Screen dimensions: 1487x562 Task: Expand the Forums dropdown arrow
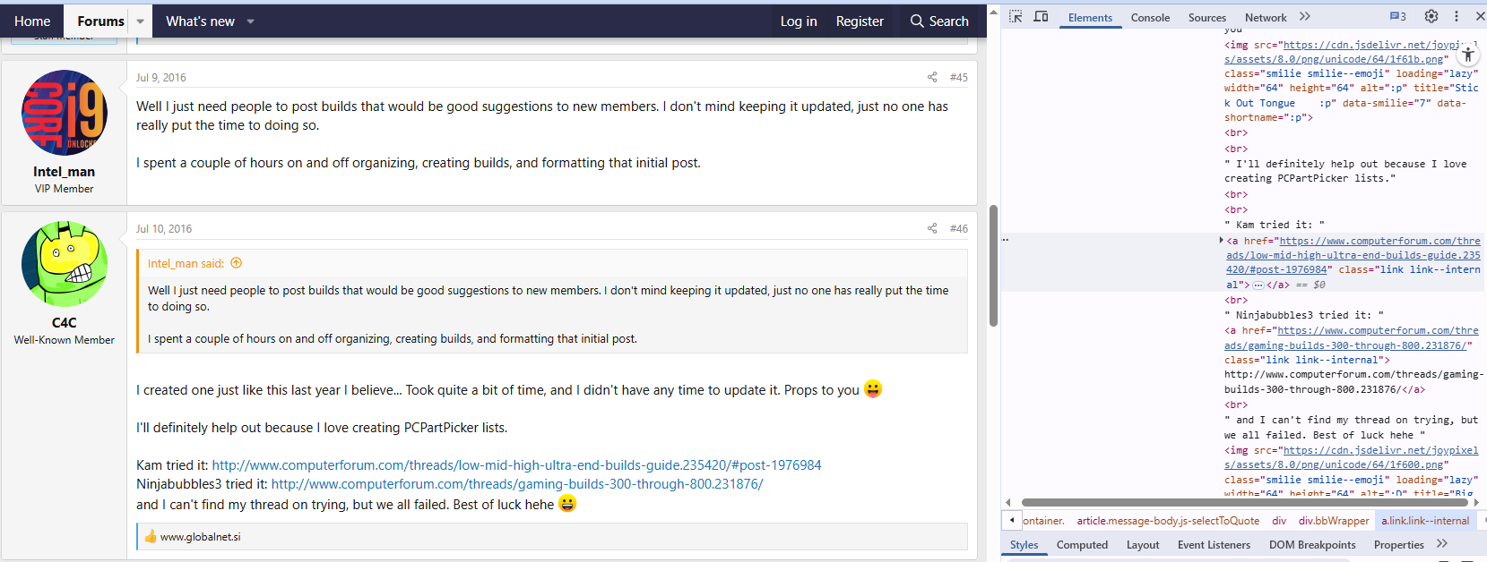pos(141,21)
